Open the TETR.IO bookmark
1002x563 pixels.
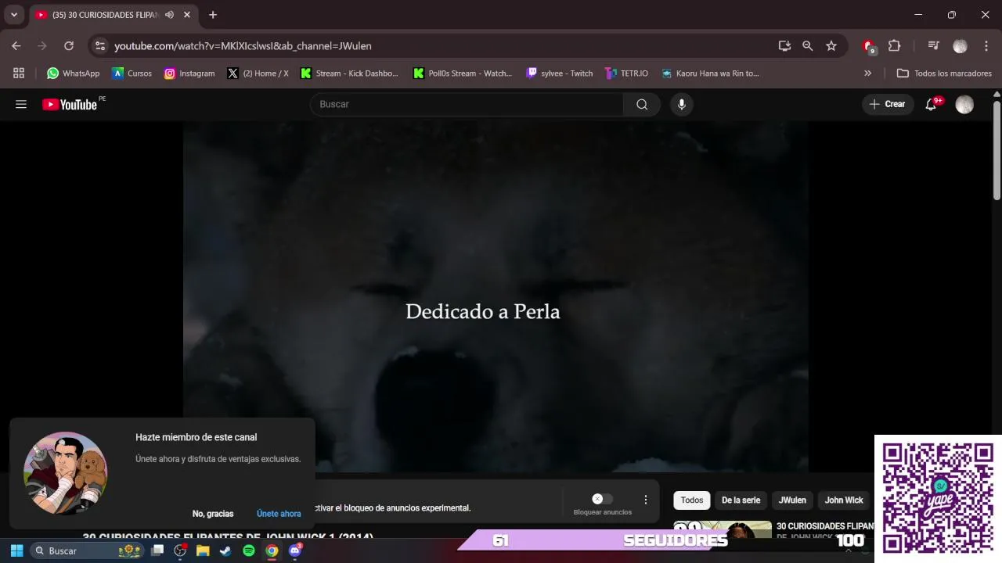(626, 74)
